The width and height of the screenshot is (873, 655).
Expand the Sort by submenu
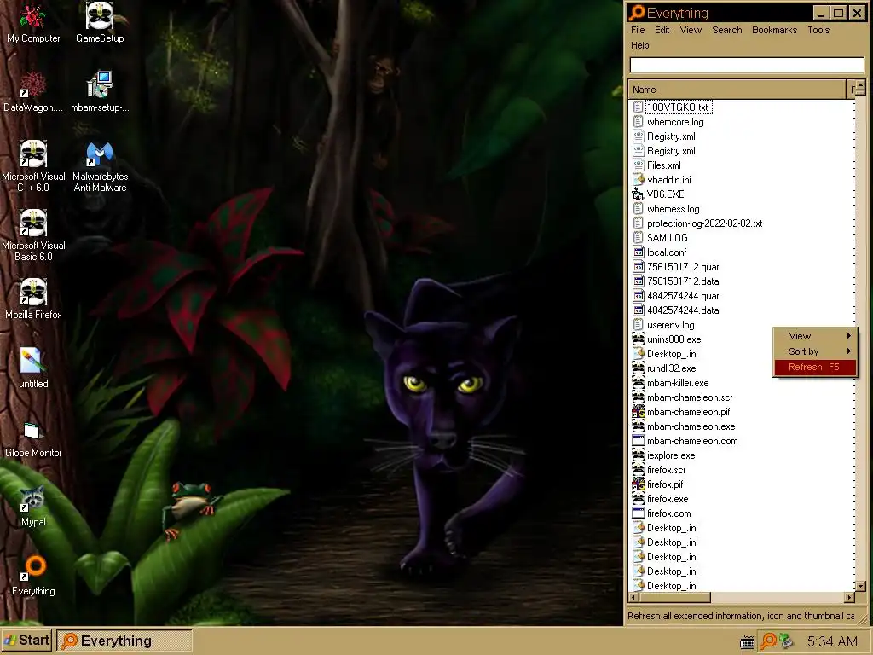(x=814, y=351)
